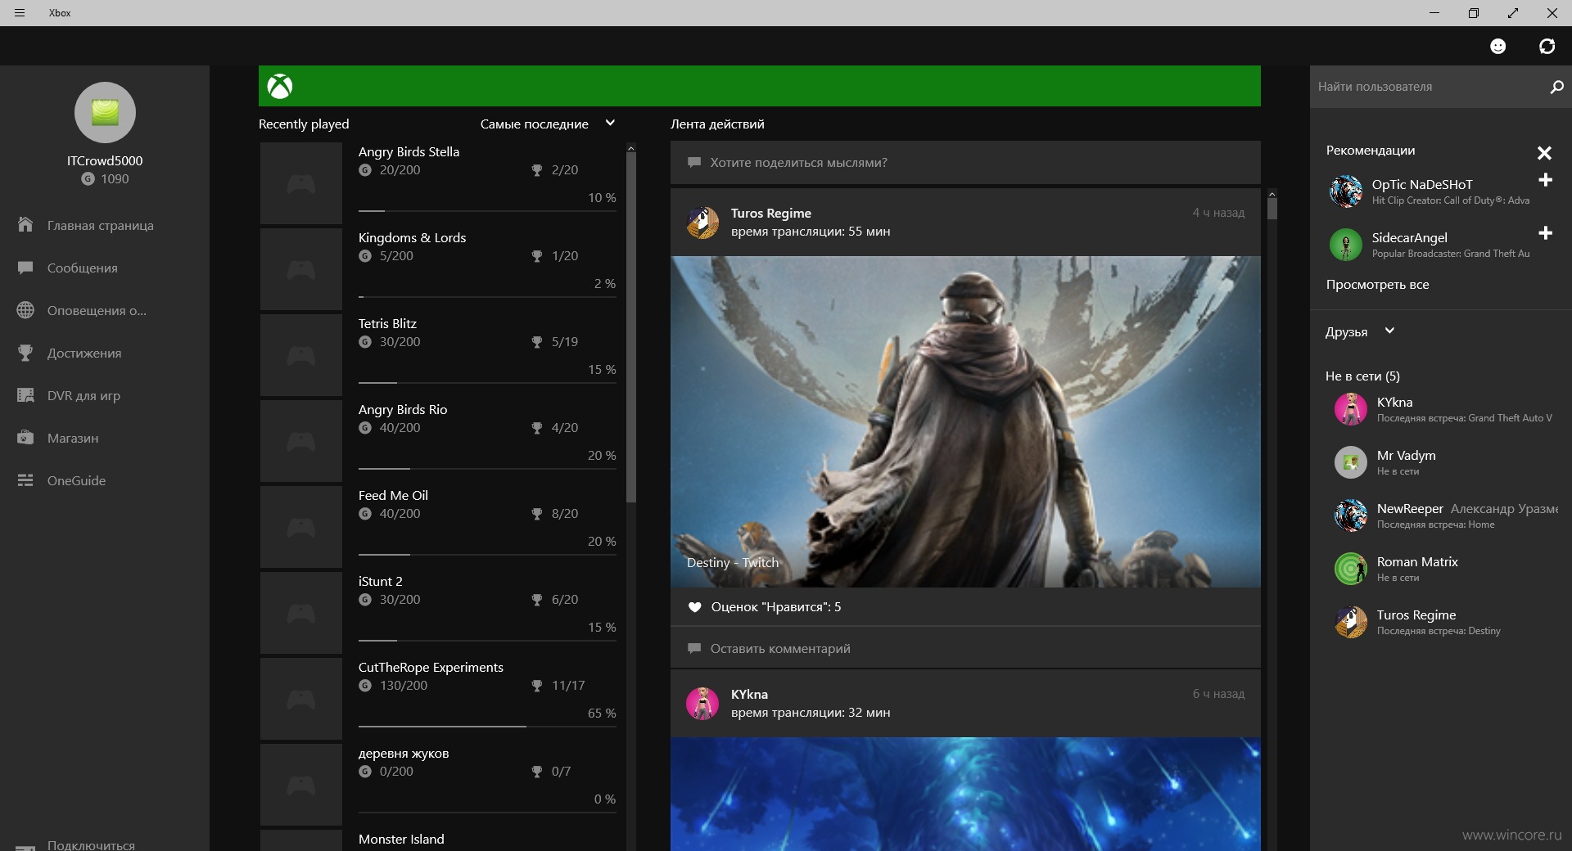
Task: Select friend KYkna in the friends list
Action: coord(1441,409)
